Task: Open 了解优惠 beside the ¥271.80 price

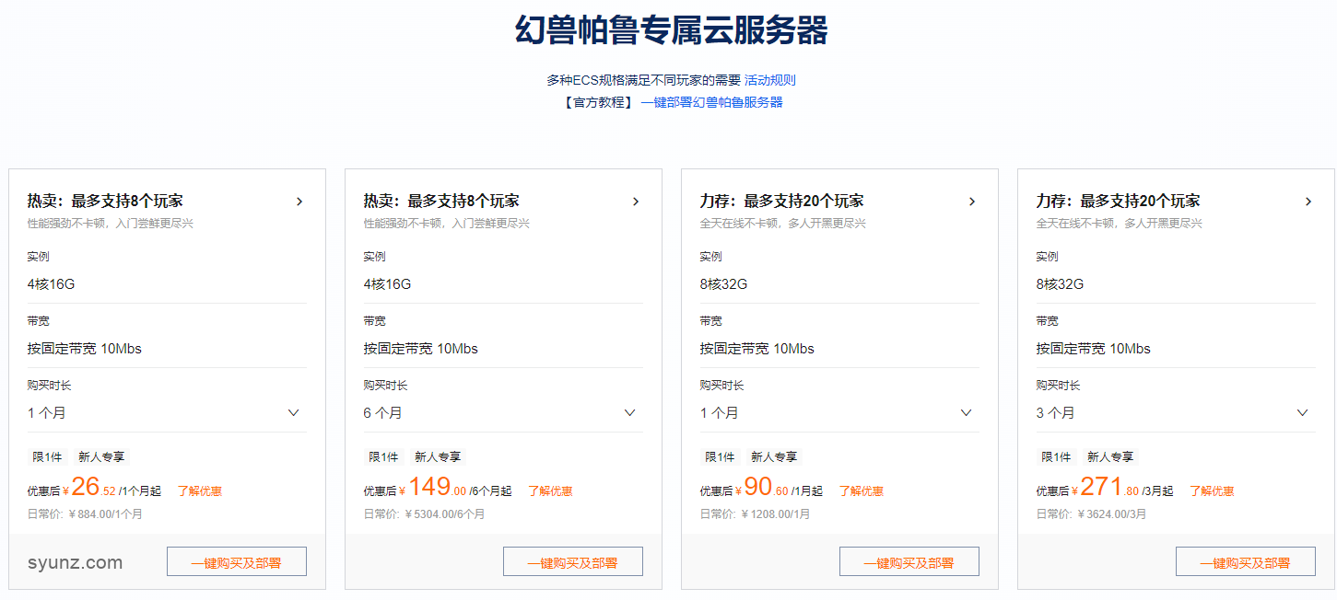Action: (1212, 491)
